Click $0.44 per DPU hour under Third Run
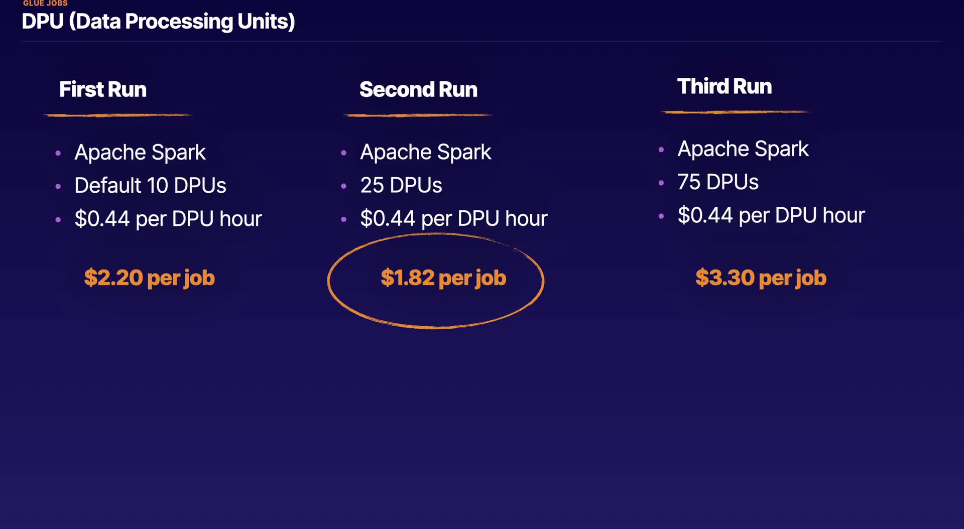Viewport: 964px width, 529px height. click(x=771, y=215)
